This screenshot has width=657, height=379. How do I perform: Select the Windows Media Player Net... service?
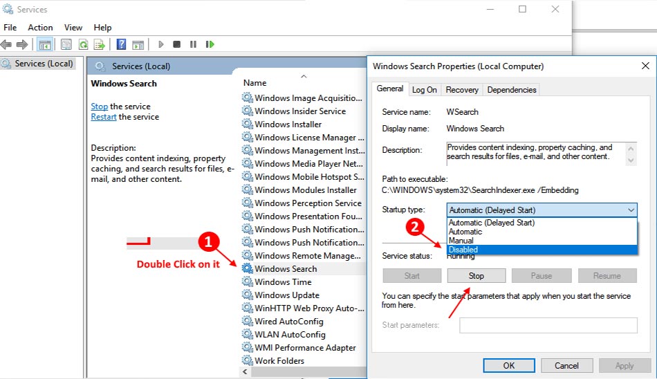click(x=309, y=163)
